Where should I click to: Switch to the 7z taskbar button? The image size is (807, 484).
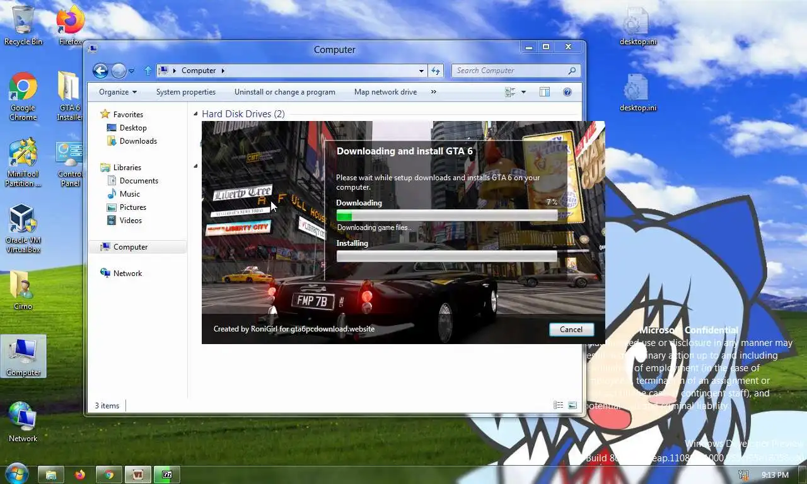[x=167, y=475]
